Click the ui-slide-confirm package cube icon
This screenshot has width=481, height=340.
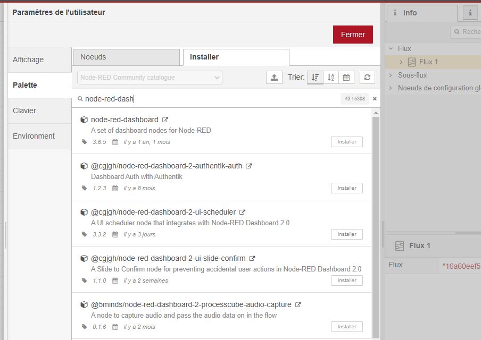[84, 259]
